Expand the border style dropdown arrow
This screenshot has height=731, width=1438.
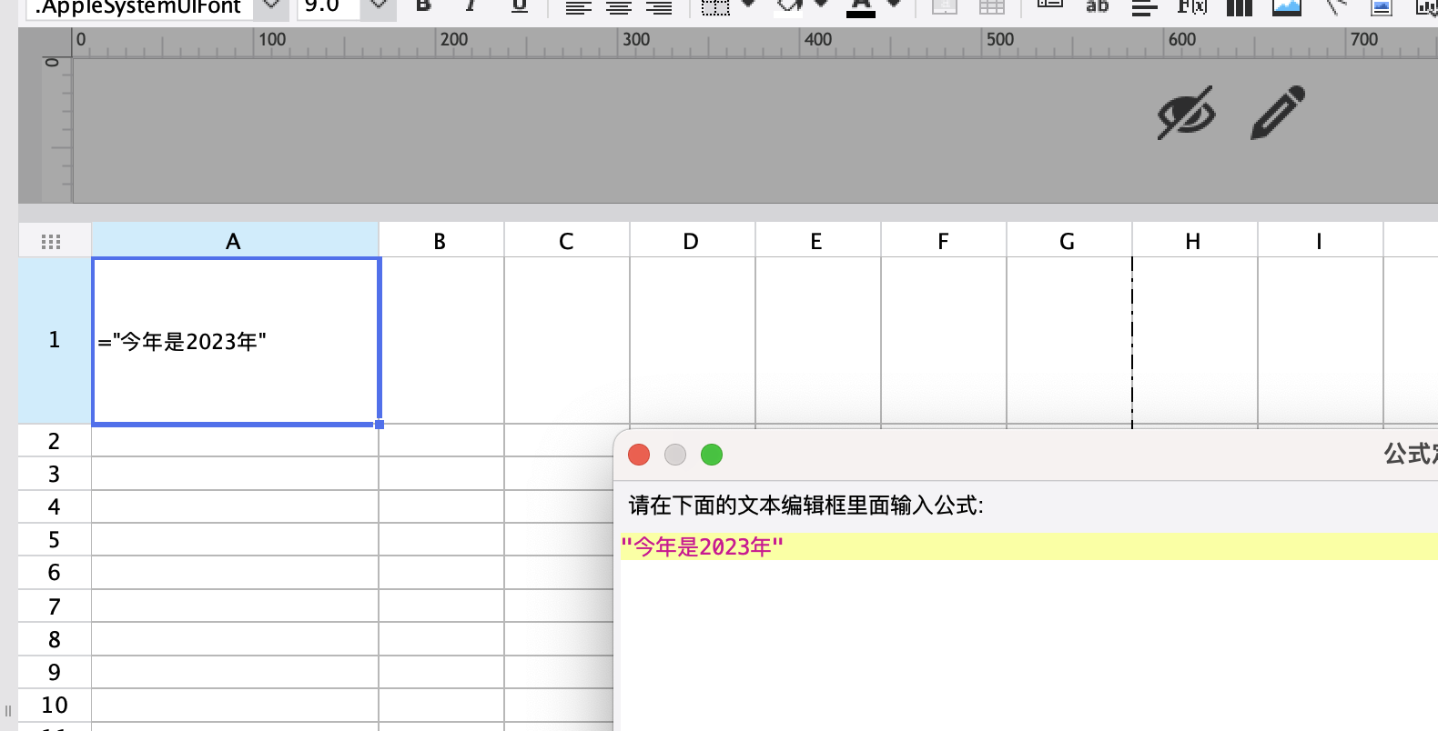[749, 4]
